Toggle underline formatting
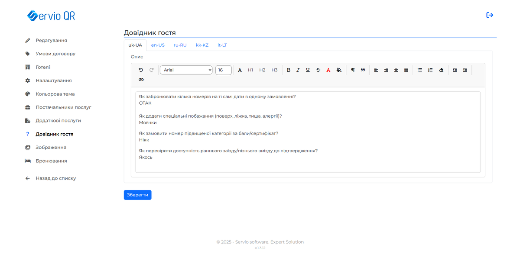 click(x=308, y=70)
